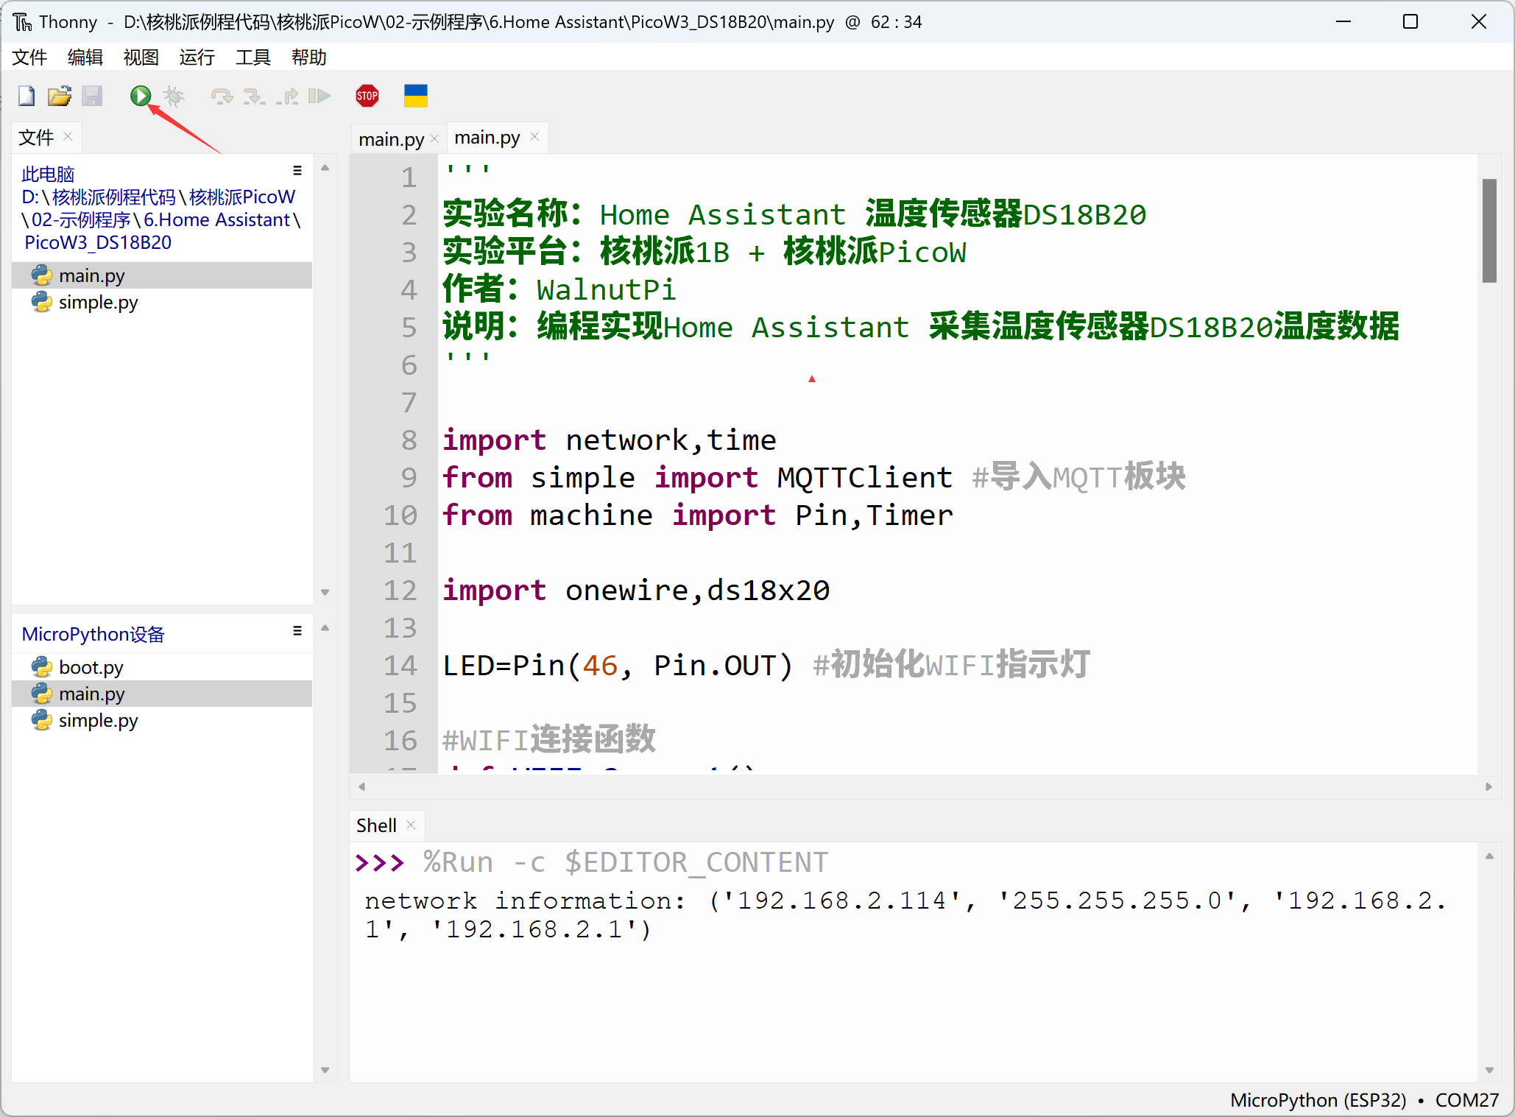This screenshot has height=1117, width=1515.
Task: Click the Shell scroll up arrow
Action: click(1489, 856)
